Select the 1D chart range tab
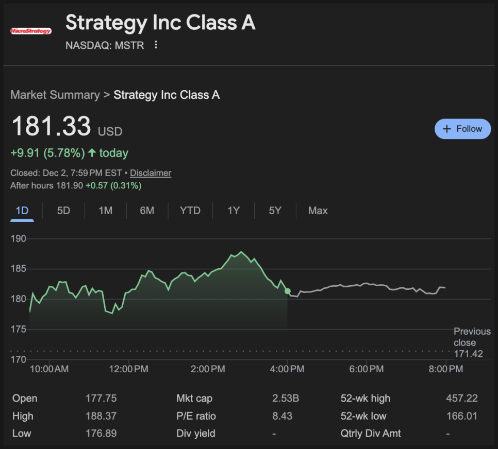 click(22, 211)
